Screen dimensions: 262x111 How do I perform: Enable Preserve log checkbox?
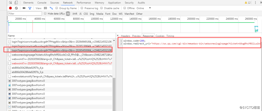tap(82, 8)
